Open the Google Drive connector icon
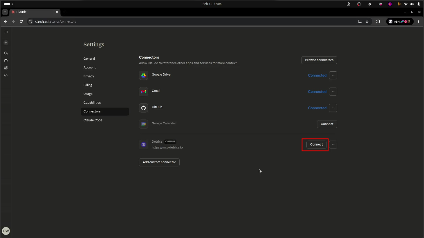The image size is (424, 238). 143,75
